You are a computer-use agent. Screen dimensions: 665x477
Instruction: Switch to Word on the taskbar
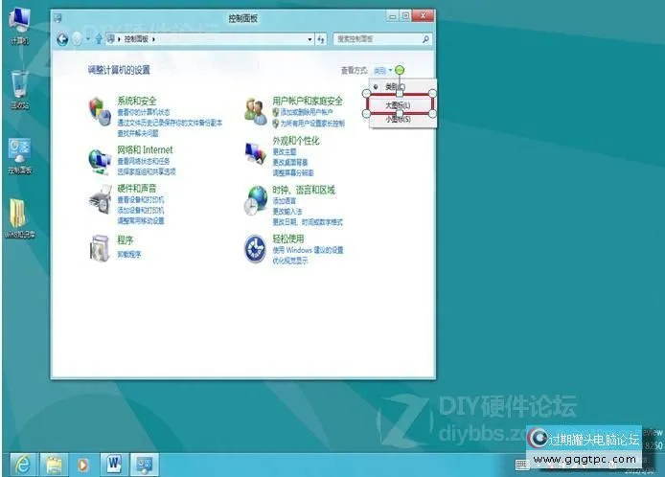(114, 465)
